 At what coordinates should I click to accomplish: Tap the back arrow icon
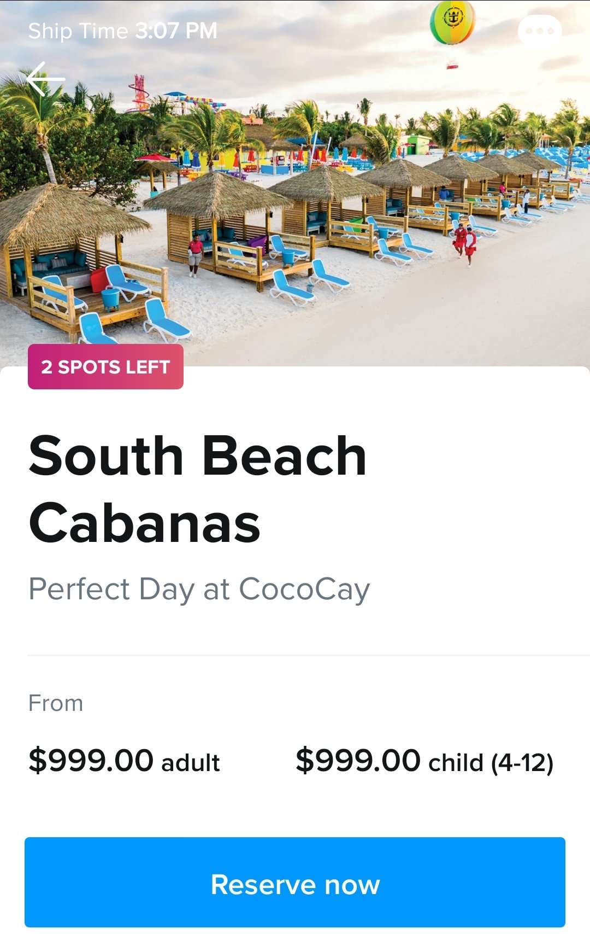pyautogui.click(x=46, y=79)
